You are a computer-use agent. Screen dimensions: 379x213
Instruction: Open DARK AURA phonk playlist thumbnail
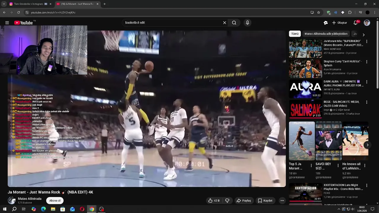click(305, 89)
